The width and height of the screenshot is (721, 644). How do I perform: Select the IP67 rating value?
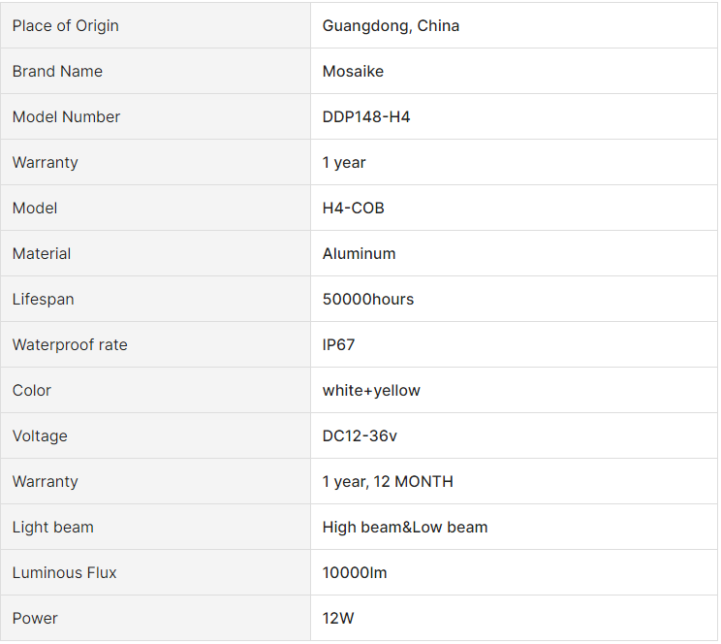tap(339, 344)
